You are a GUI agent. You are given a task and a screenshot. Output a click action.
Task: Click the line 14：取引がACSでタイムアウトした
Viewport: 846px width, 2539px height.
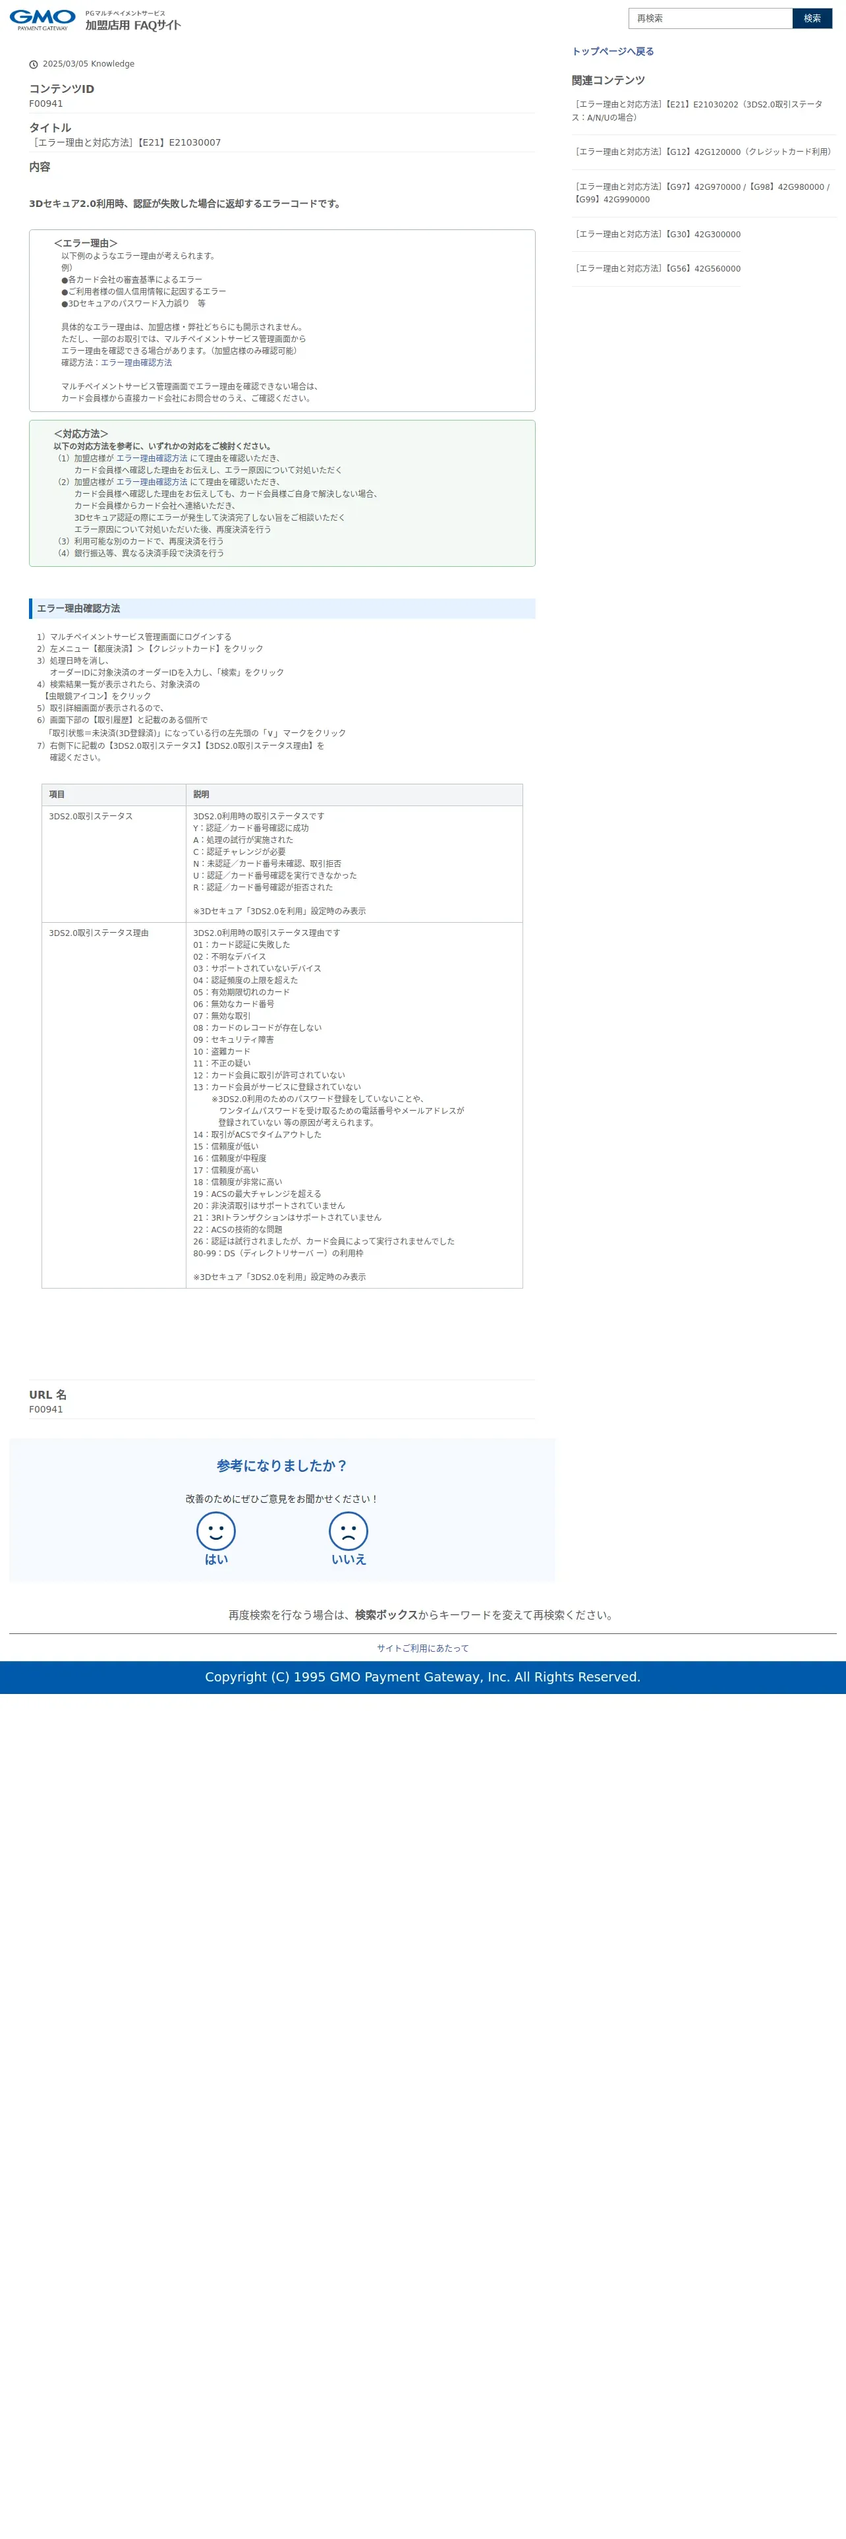(x=257, y=1134)
